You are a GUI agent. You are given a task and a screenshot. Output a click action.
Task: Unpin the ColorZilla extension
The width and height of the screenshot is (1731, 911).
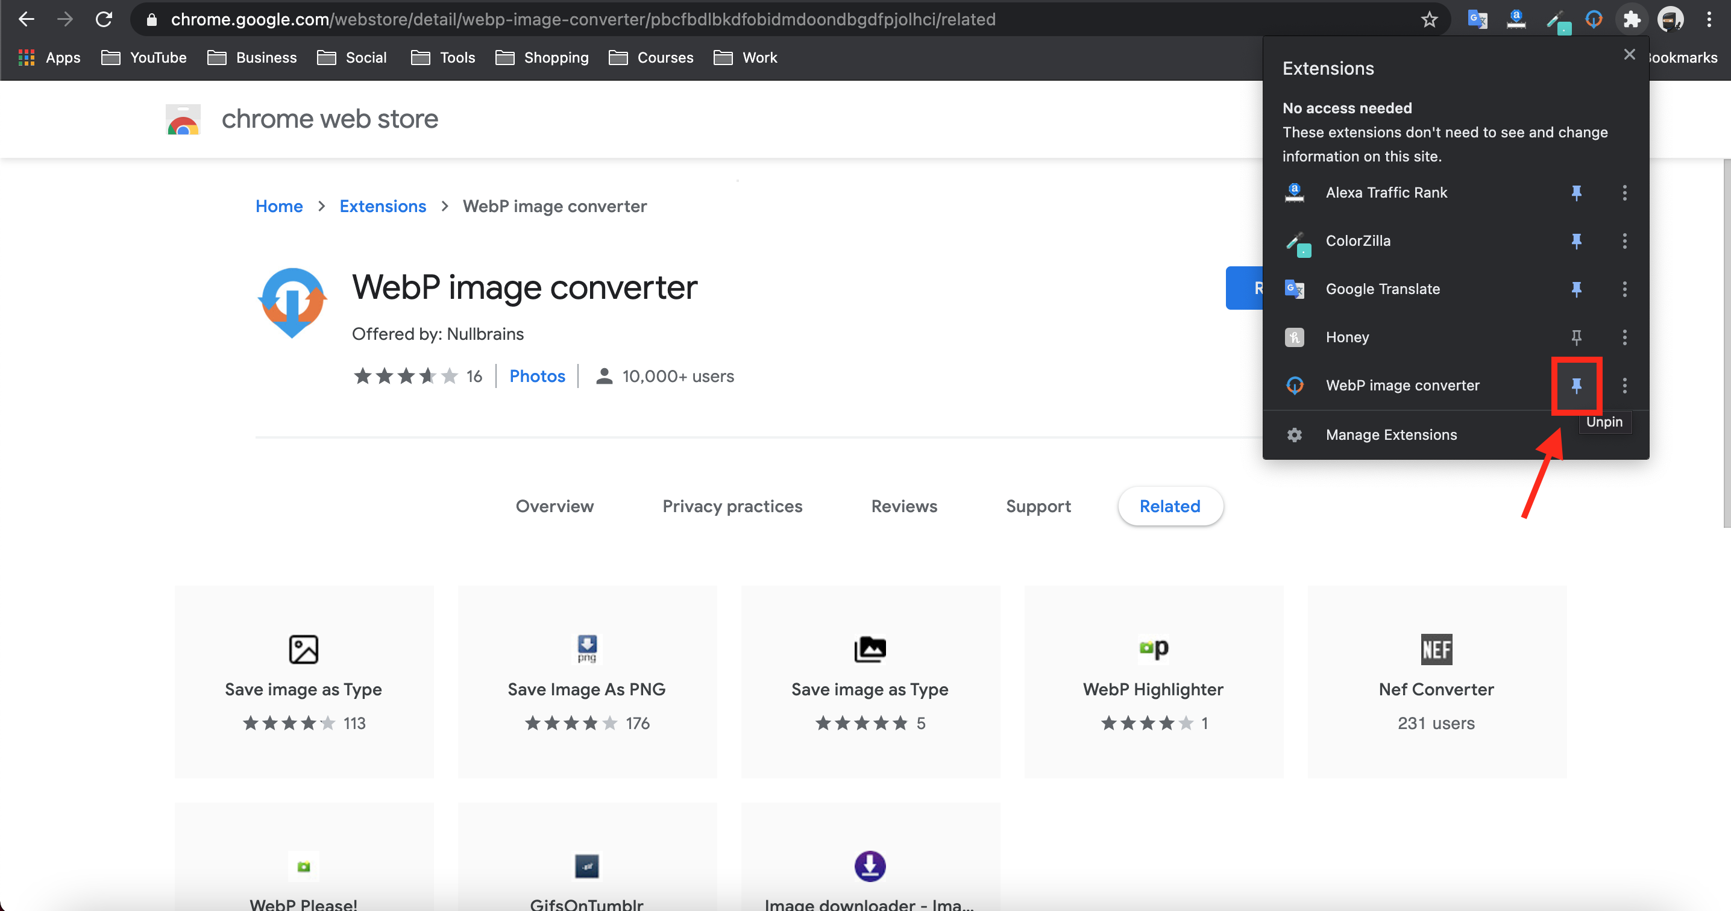point(1575,240)
